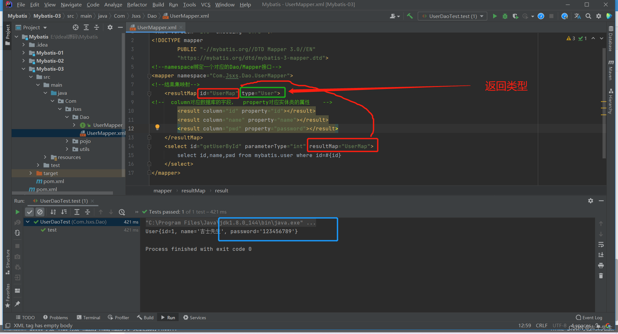Open Project panel options gear
Image resolution: width=618 pixels, height=334 pixels.
[110, 27]
